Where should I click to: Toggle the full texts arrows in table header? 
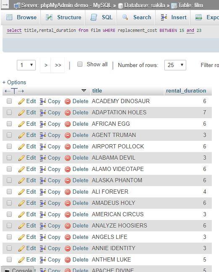(x=14, y=91)
